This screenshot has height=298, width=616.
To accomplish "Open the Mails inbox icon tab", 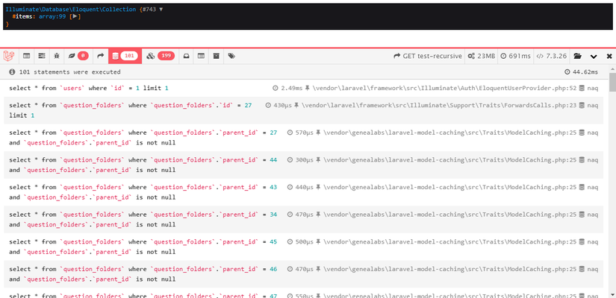I will 187,56.
